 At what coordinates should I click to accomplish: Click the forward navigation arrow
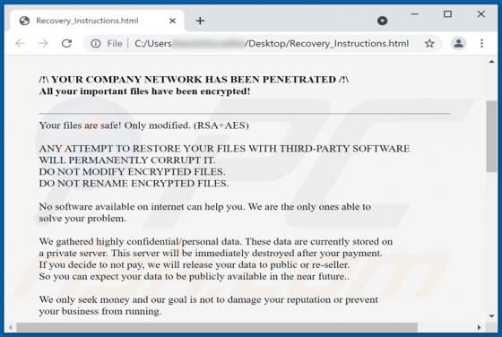pos(43,43)
